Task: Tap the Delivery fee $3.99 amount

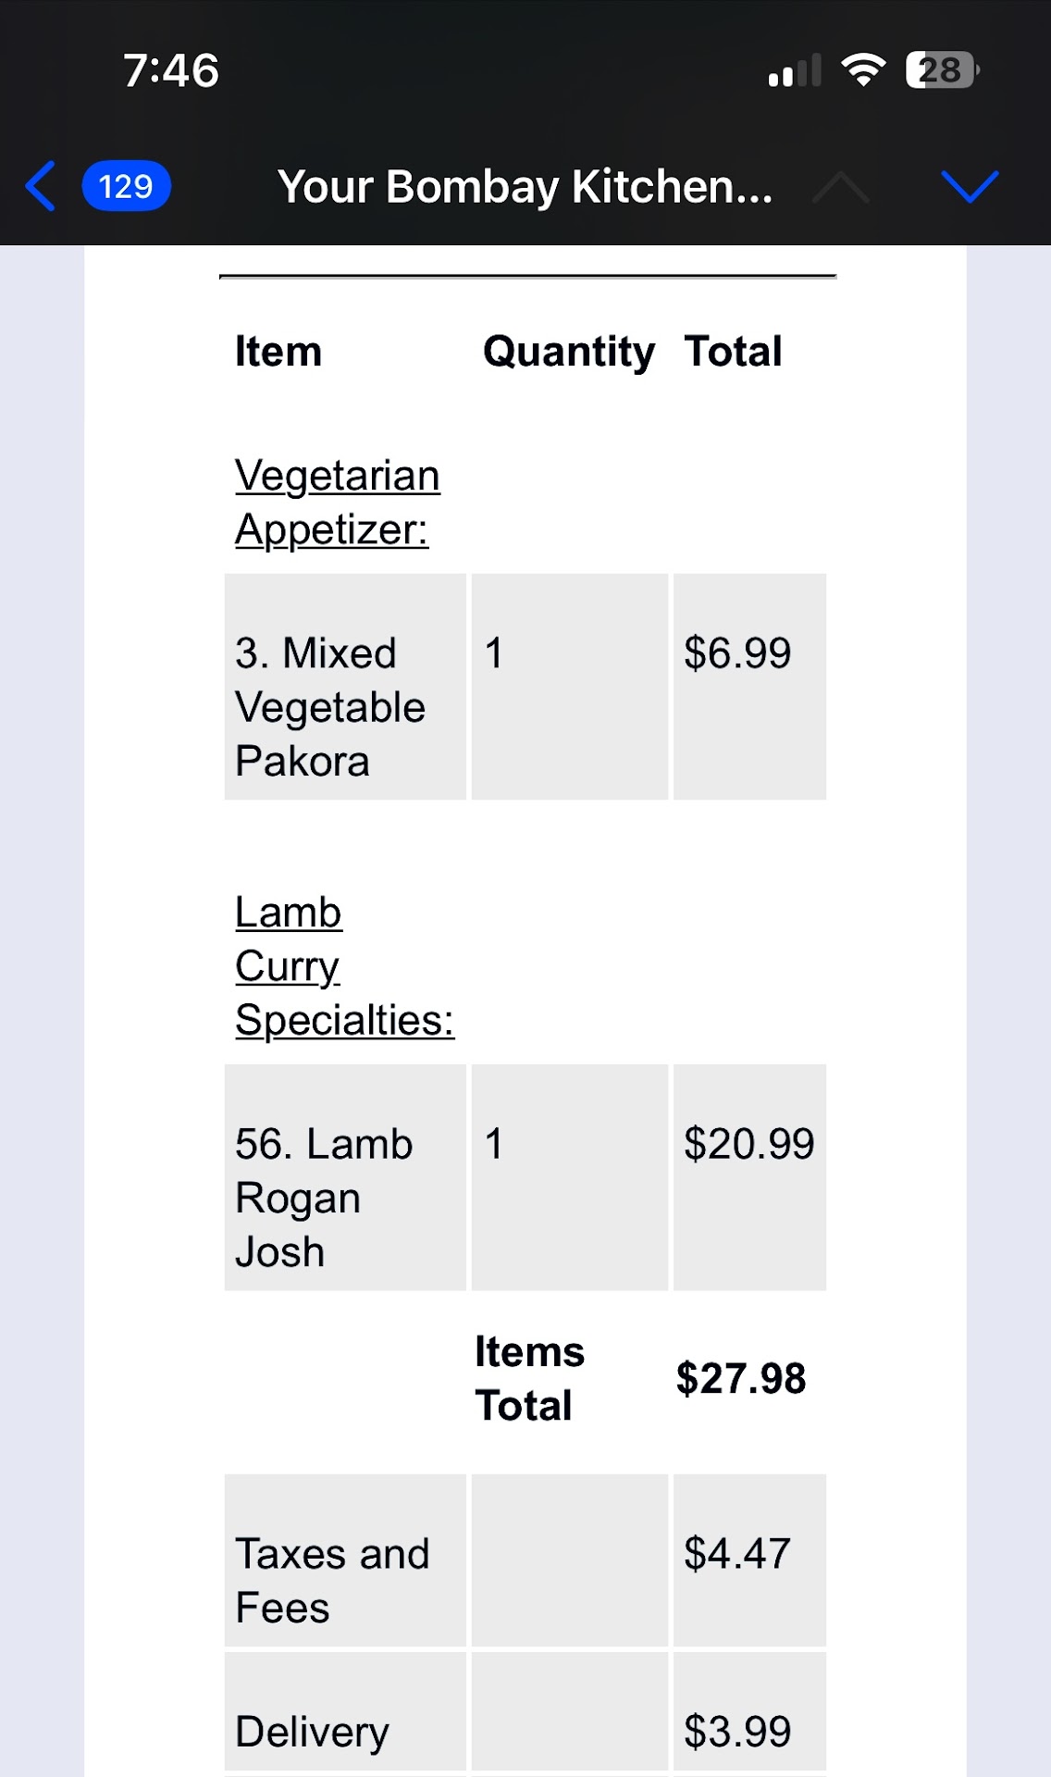Action: coord(737,1731)
